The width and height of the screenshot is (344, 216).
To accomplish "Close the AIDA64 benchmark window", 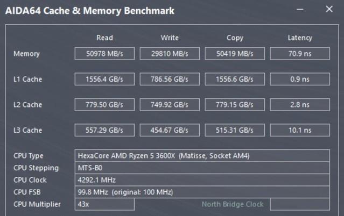I will tap(329, 9).
